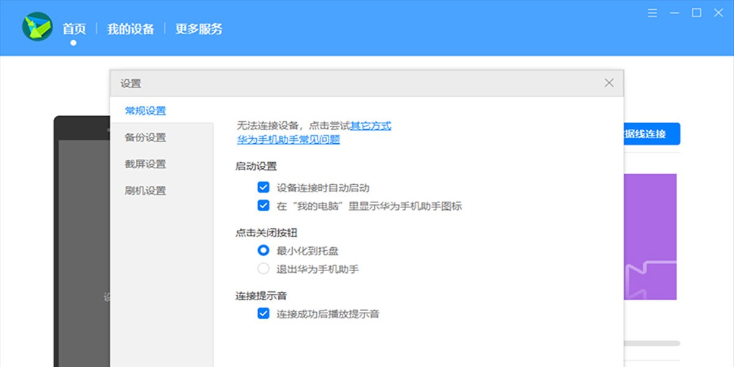Click the 数据线连接 button behind the dialog
This screenshot has height=367, width=734.
[652, 134]
